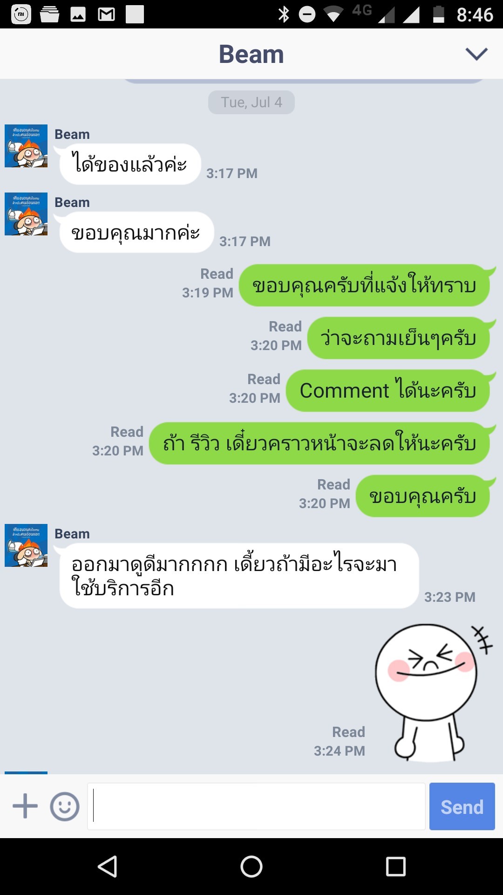Select the green Comment message bubble
Screen dimensions: 503x895
point(388,391)
